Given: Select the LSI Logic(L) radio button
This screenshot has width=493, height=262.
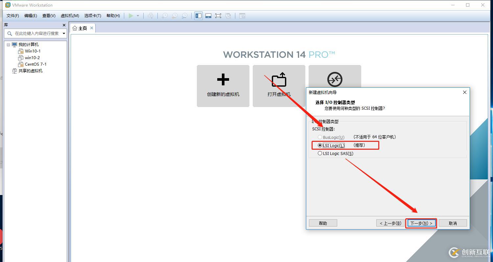Looking at the screenshot, I should (x=320, y=145).
